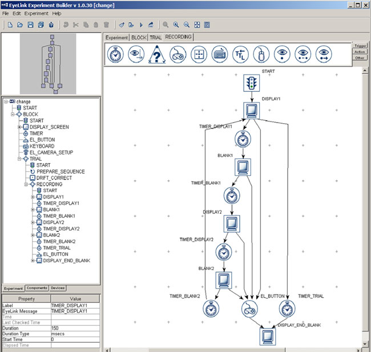Select the Fixation trigger eye icon

tap(282, 54)
